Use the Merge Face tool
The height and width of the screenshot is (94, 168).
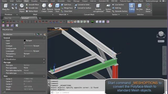coord(67,8)
